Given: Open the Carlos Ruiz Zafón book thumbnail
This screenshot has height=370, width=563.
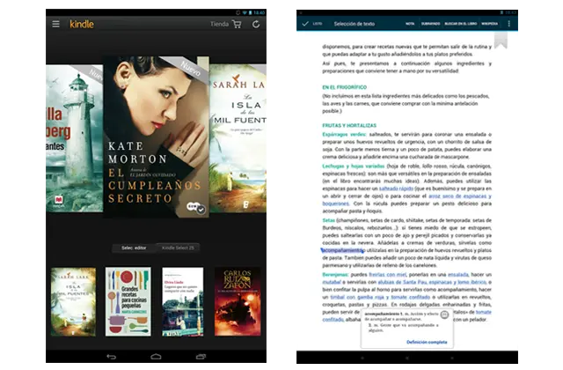Looking at the screenshot, I should (238, 301).
